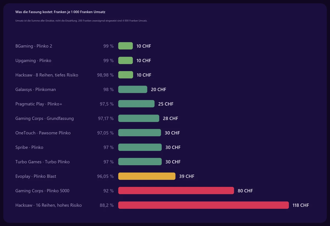Click the "92 %" percentage
This screenshot has height=226, width=330.
[x=109, y=191]
